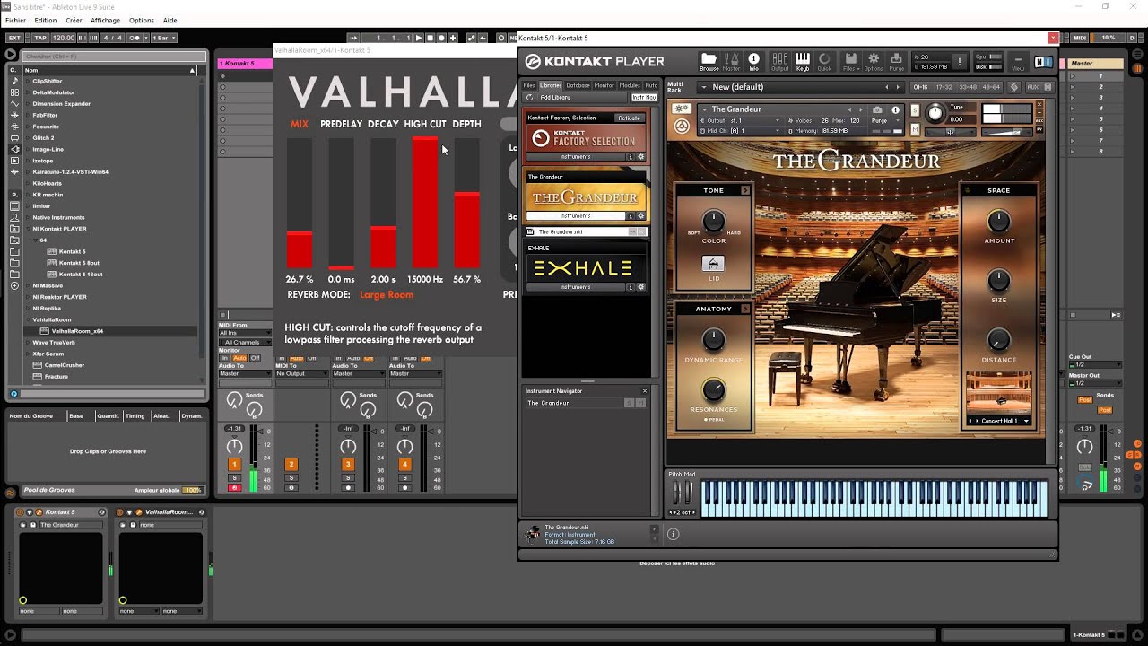Toggle the Kontakt Keyb on-screen keyboard

(x=803, y=61)
